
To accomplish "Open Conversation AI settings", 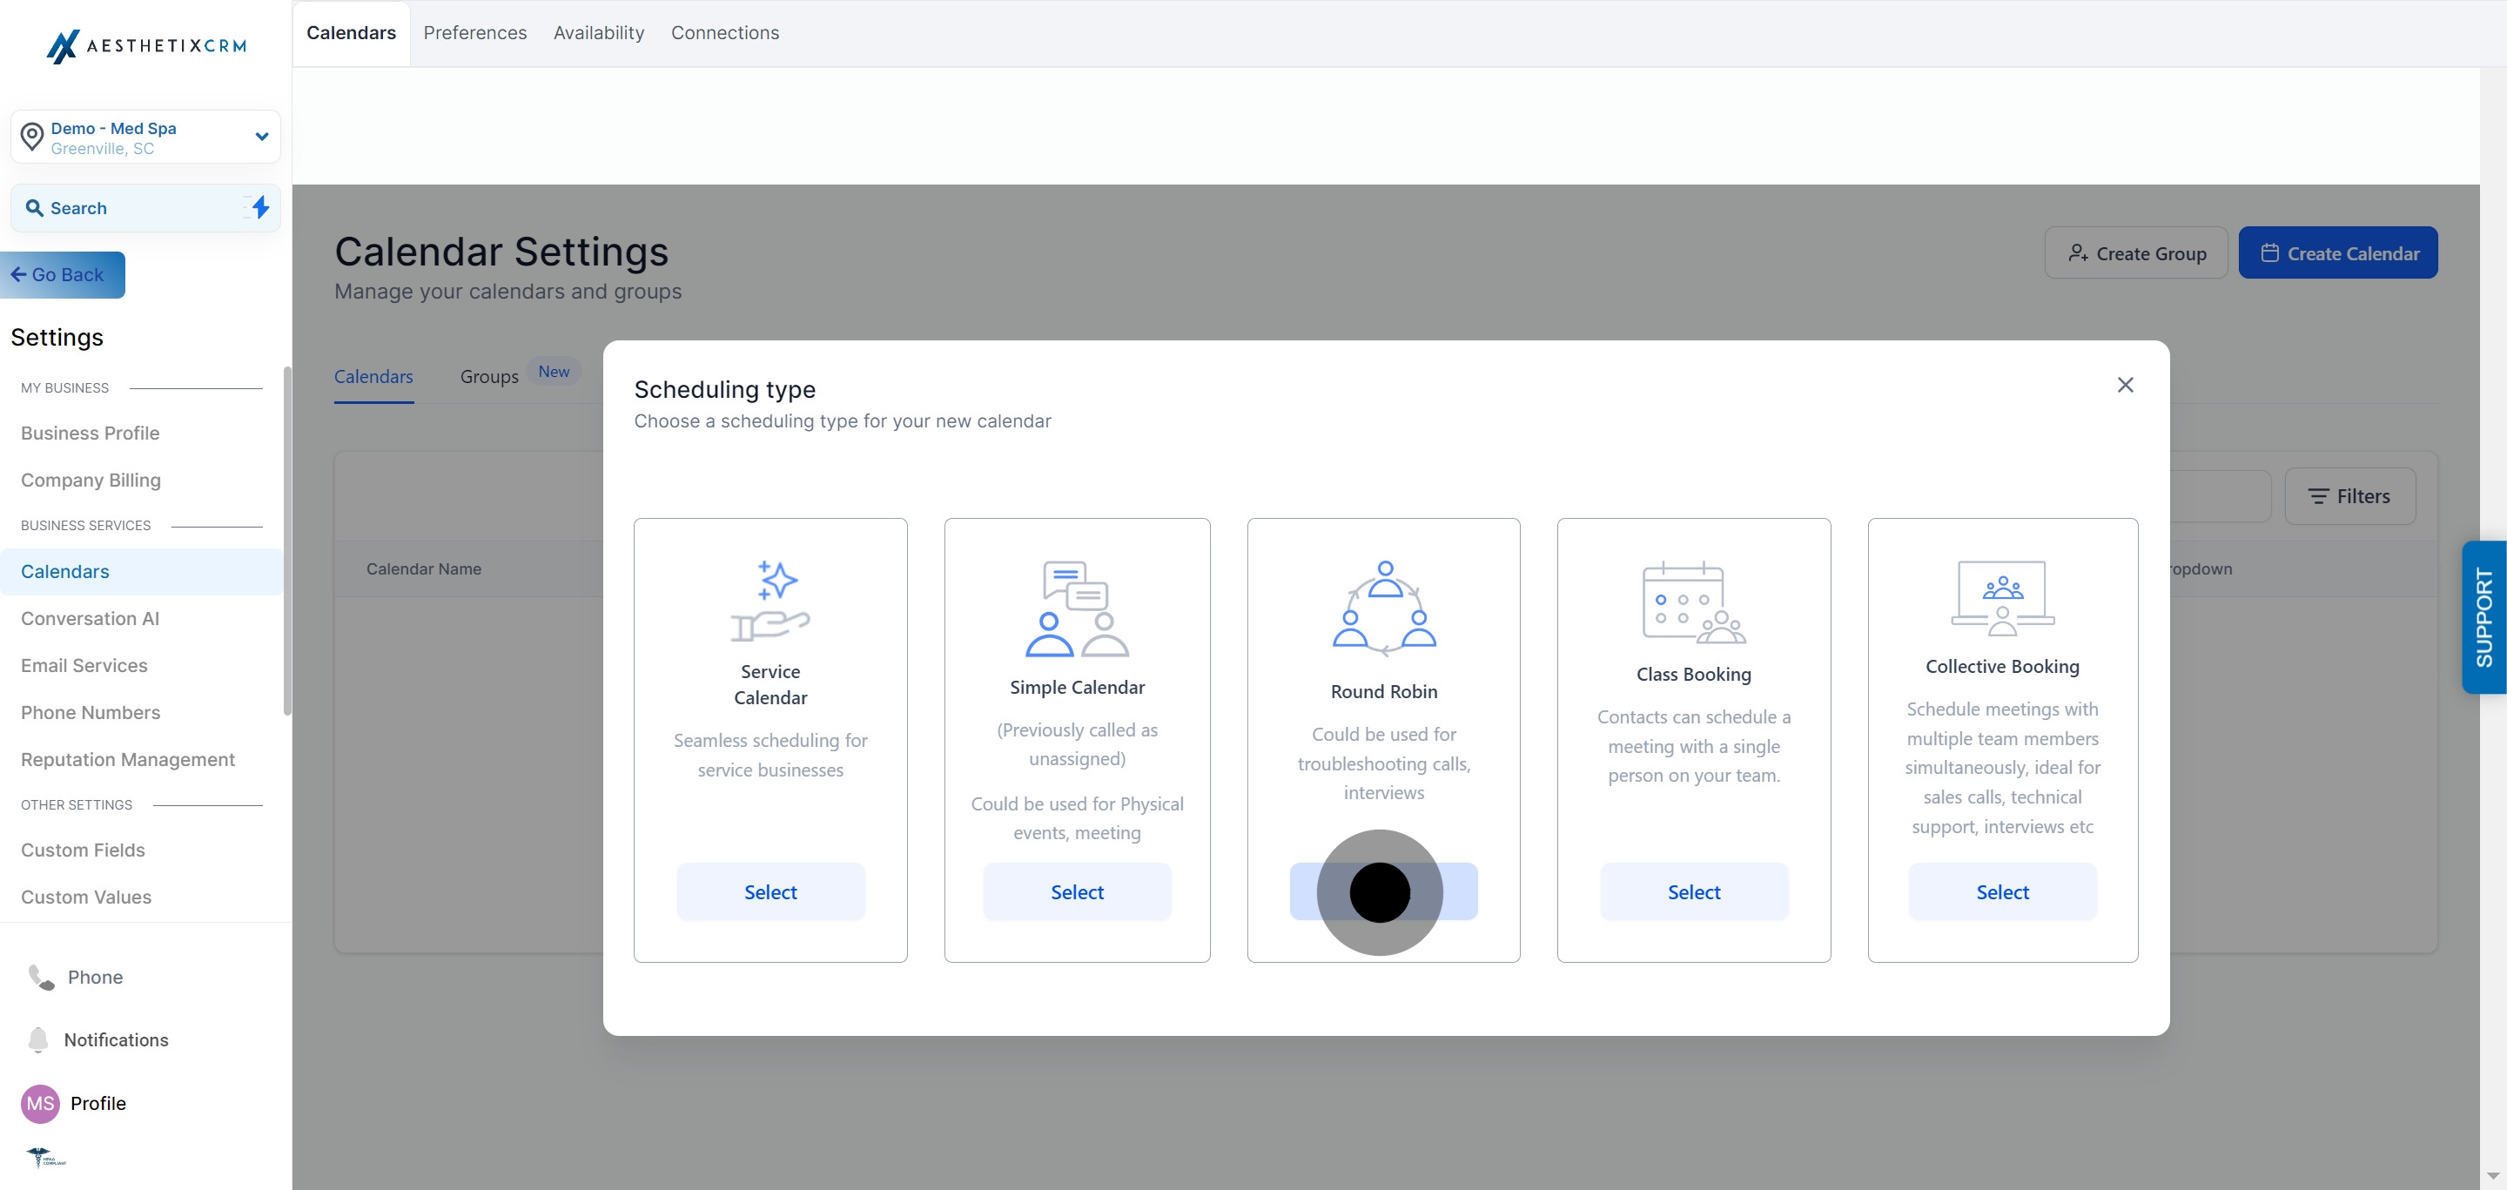I will point(91,619).
